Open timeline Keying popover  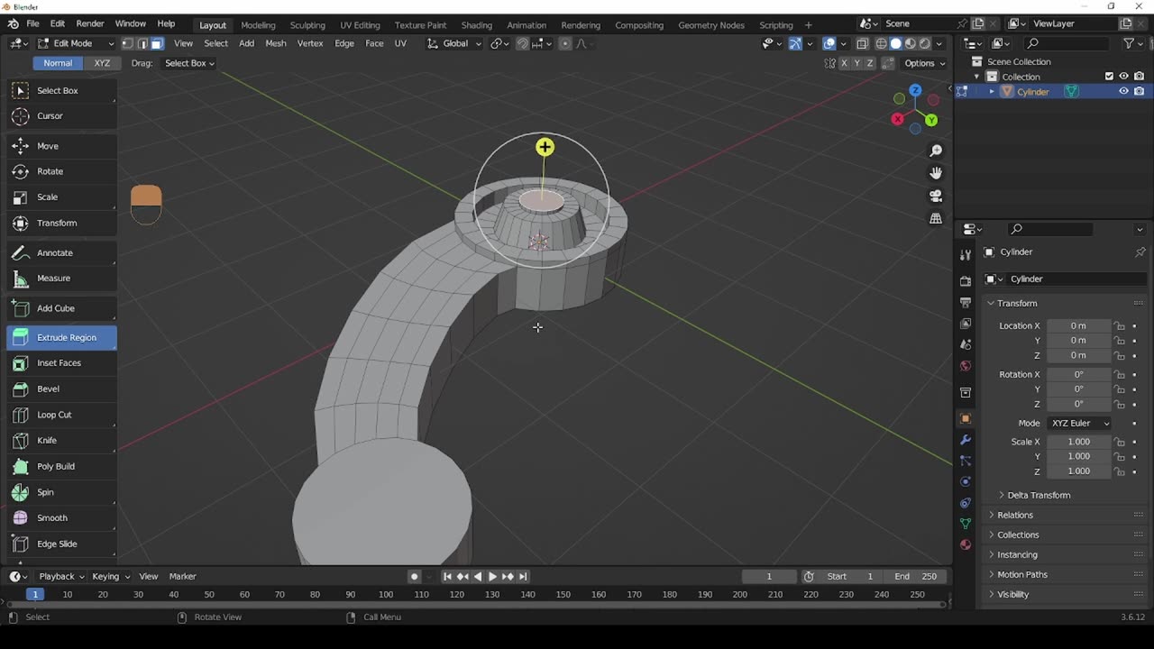click(110, 576)
